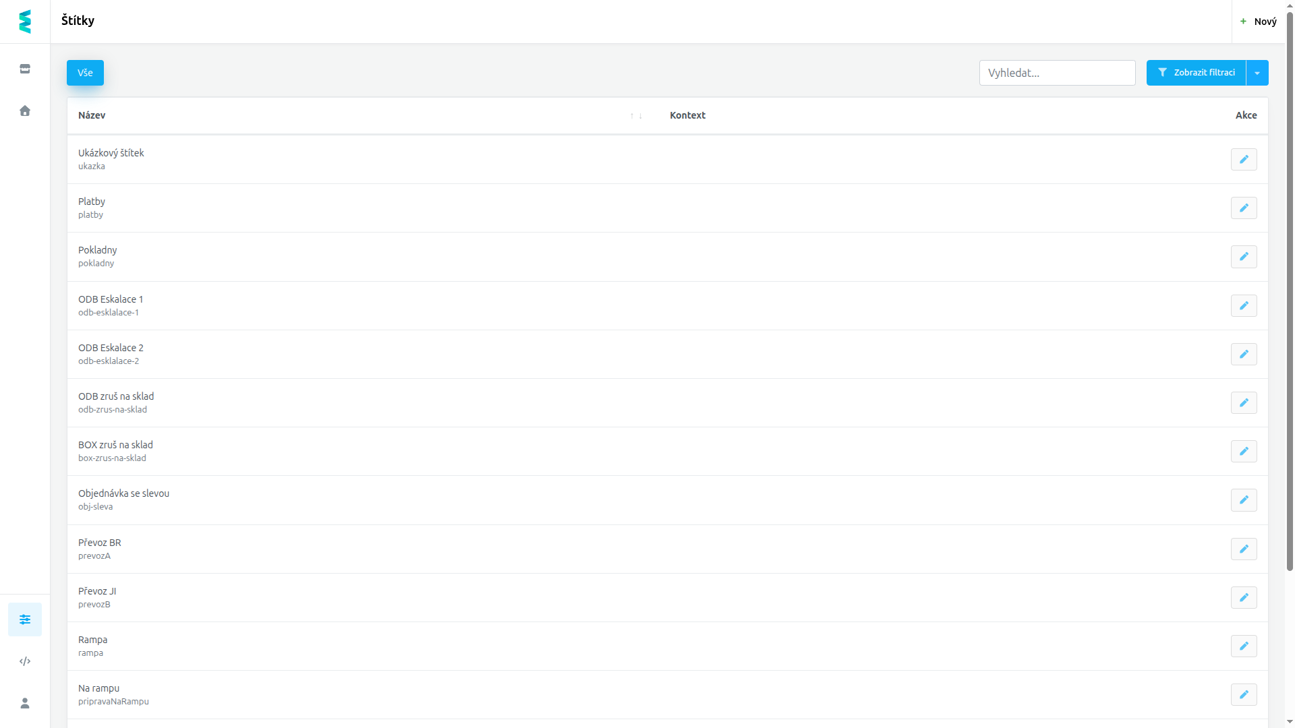Click the application logo in top-left corner
This screenshot has height=728, width=1295.
coord(25,22)
